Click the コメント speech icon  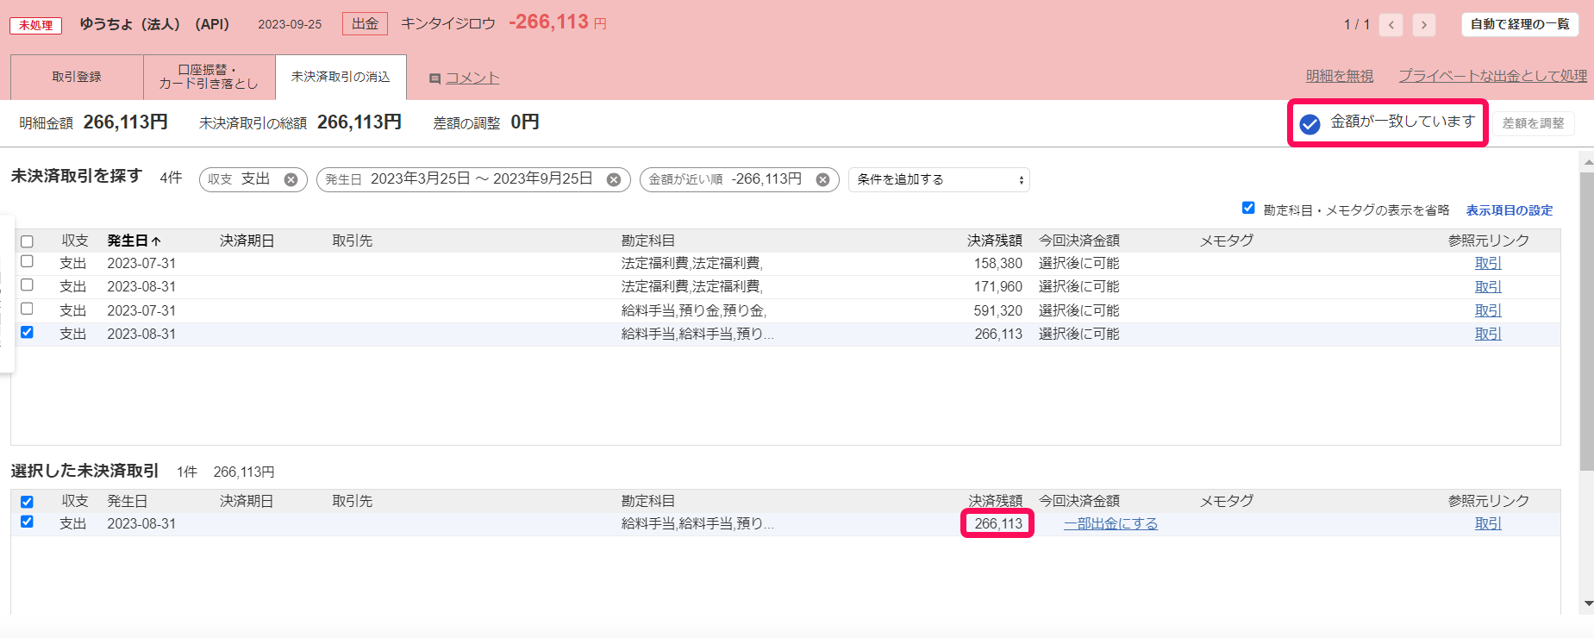[435, 78]
